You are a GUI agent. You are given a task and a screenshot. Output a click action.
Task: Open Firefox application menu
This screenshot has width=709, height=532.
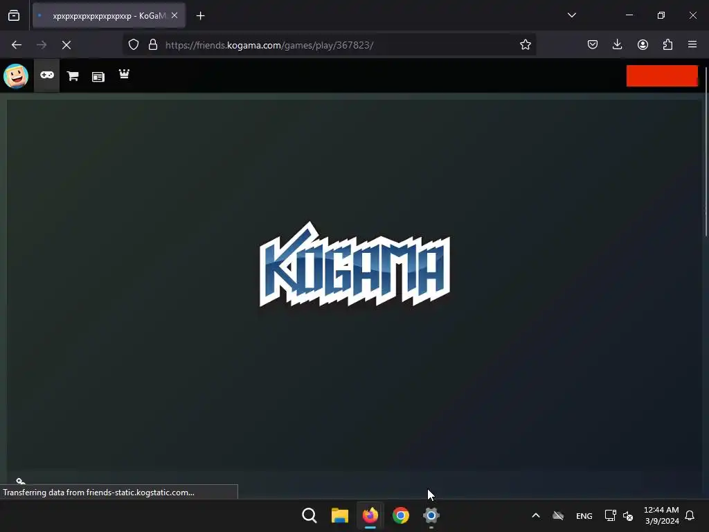click(x=692, y=45)
